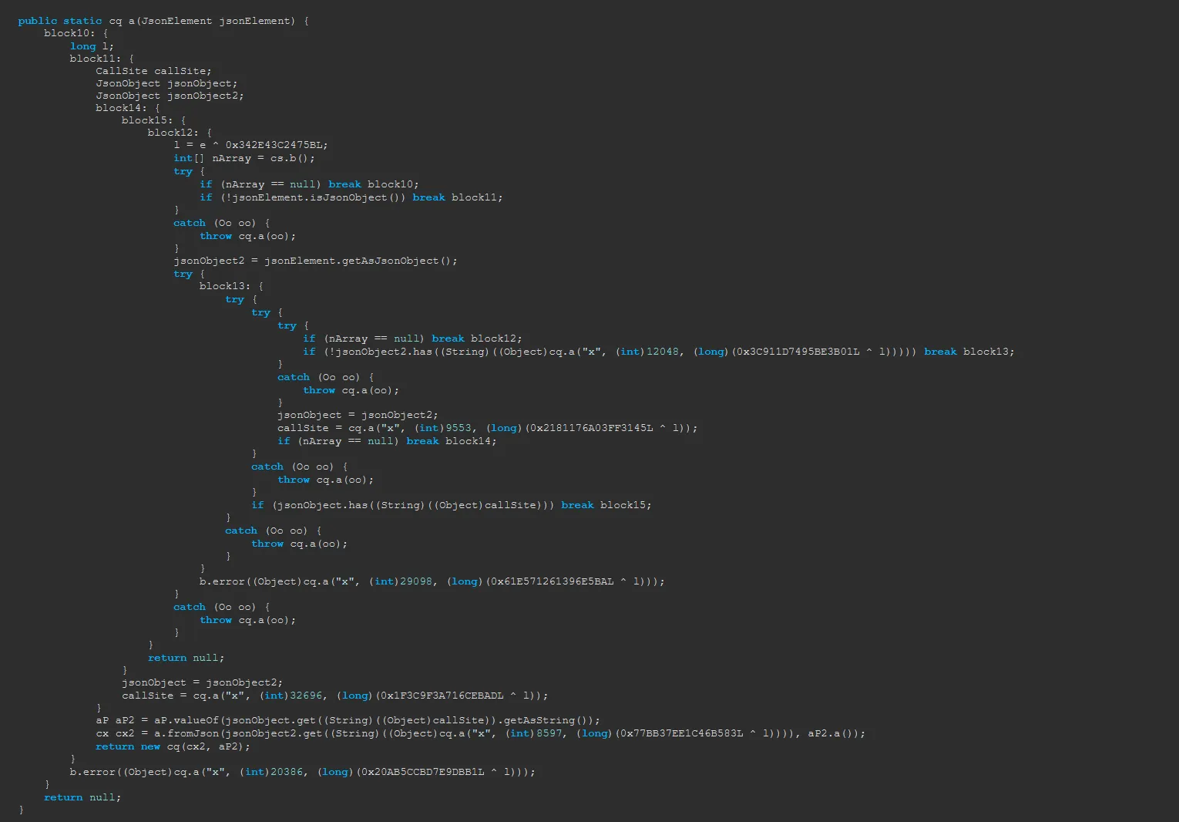Click the 'jsonObject = jsonObject2;' line inside try

click(358, 415)
